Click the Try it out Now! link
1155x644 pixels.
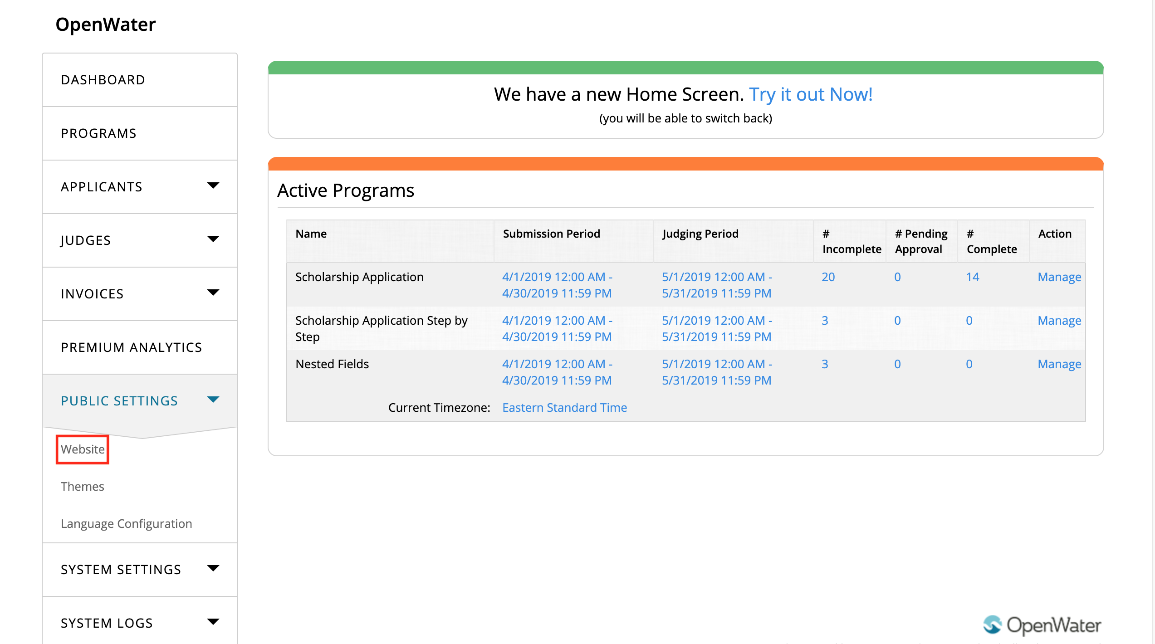click(x=811, y=94)
